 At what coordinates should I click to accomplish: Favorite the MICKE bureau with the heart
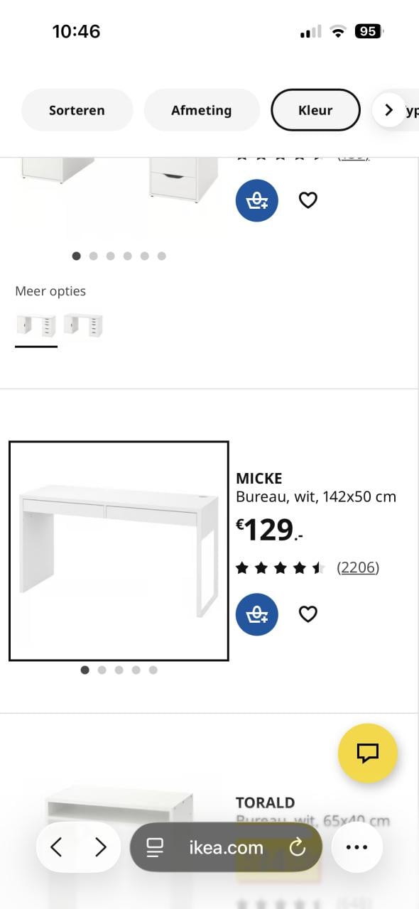coord(308,614)
